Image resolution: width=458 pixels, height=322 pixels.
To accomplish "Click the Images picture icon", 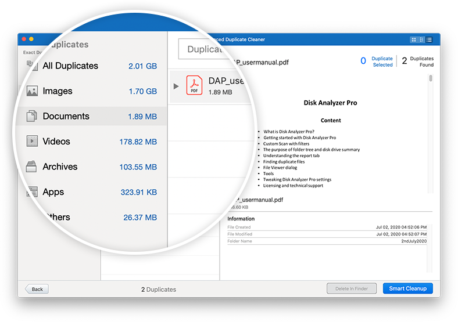I will click(32, 91).
